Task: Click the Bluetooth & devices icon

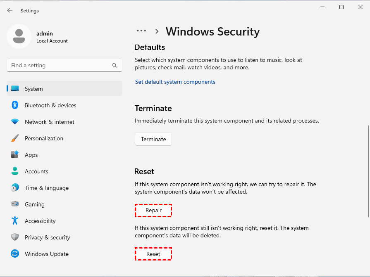Action: click(15, 105)
